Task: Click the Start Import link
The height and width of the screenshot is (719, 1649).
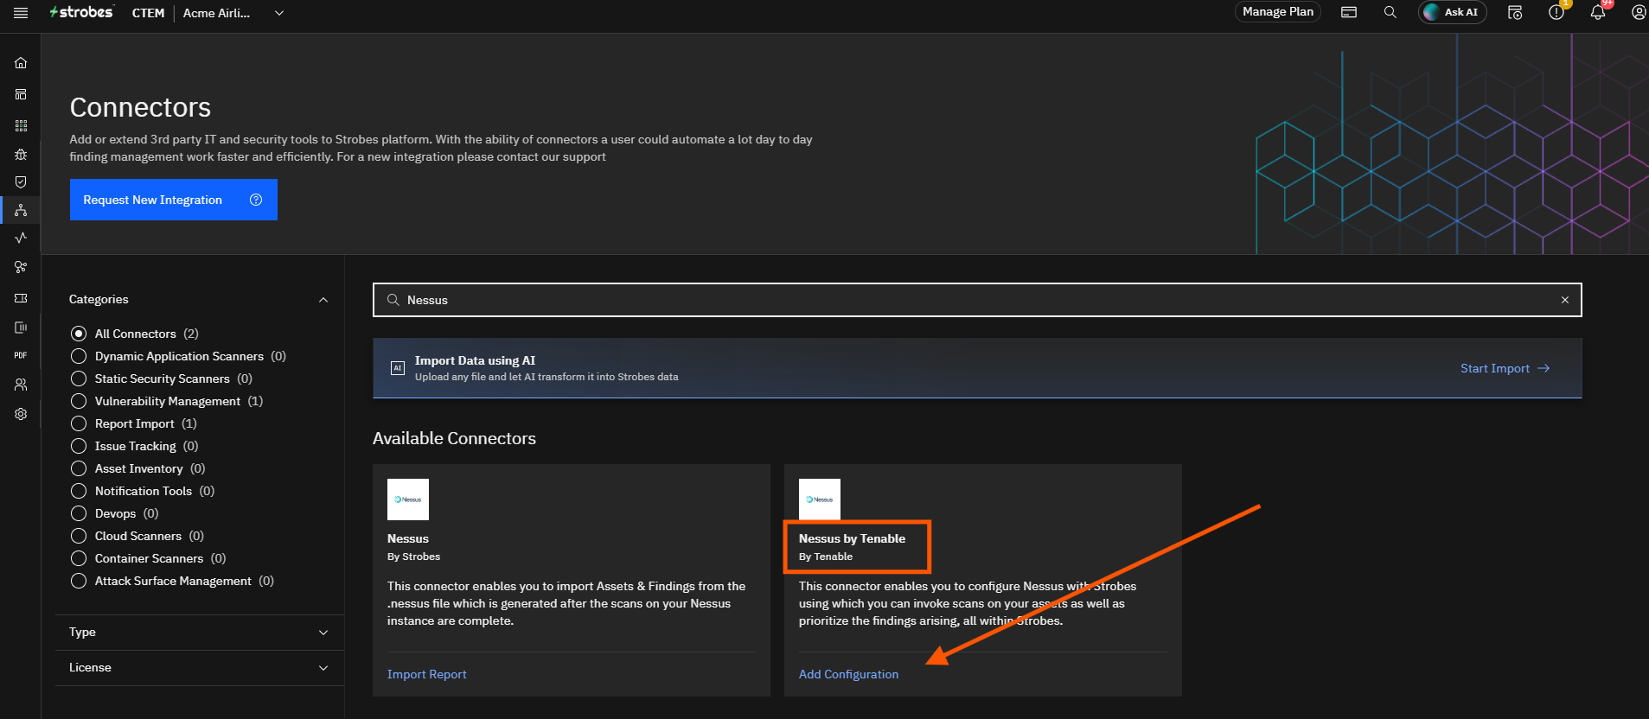Action: tap(1505, 368)
